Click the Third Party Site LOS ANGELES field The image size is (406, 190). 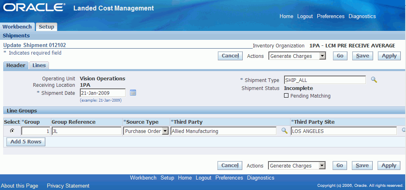(343, 131)
